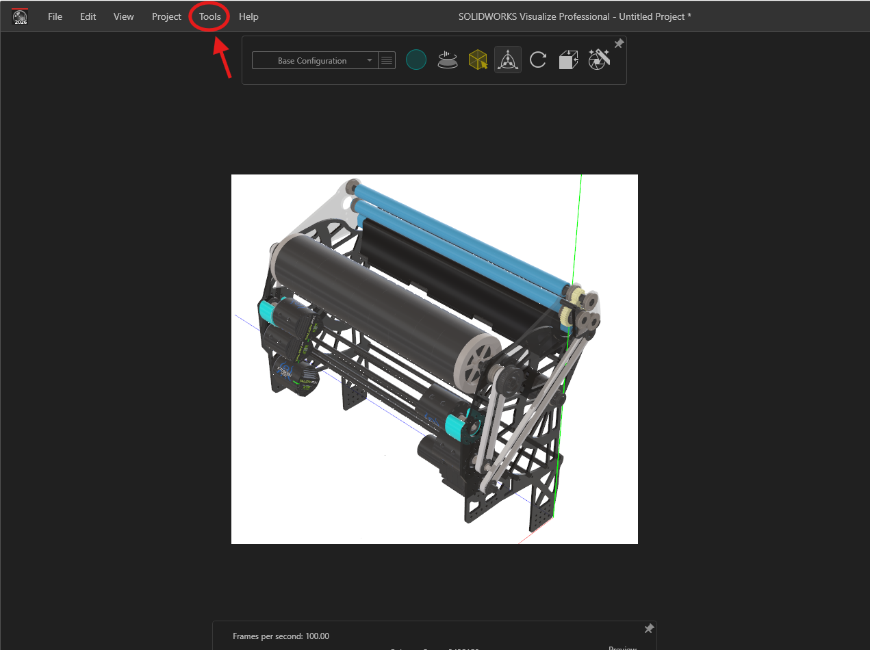Click the SOLIDWORKS Visualize 2026 app logo

coord(20,17)
